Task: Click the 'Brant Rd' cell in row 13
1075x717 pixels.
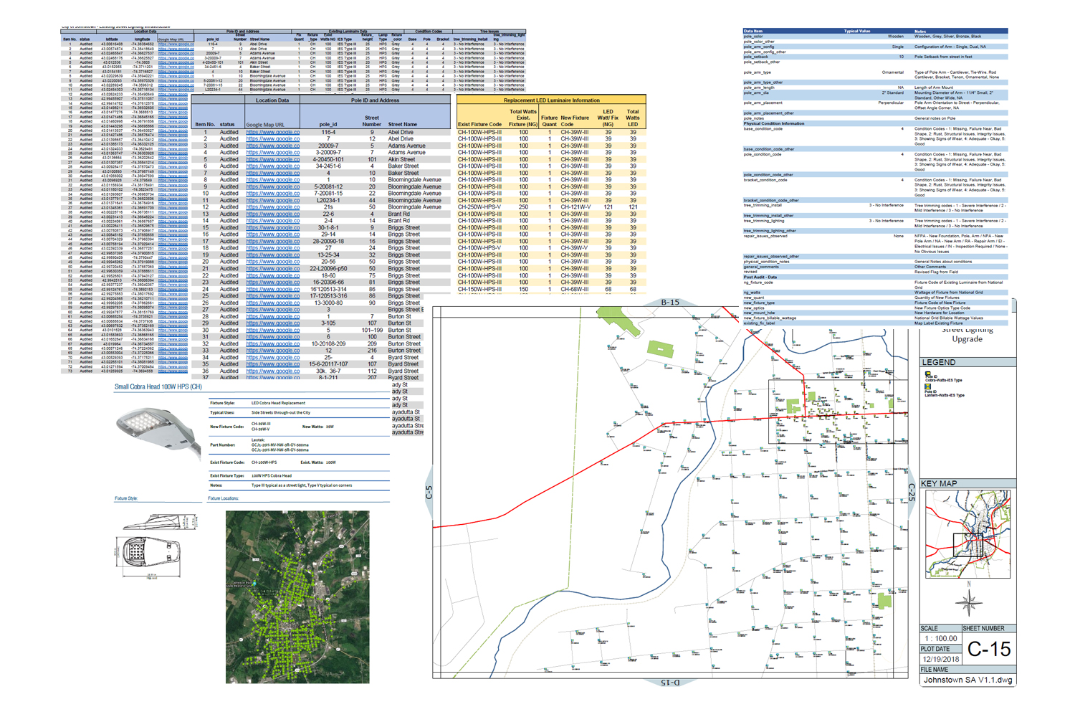Action: (399, 214)
